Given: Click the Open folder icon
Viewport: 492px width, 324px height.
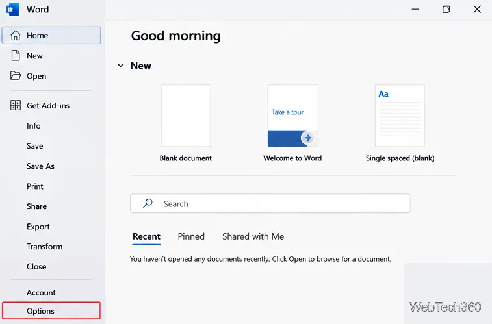Looking at the screenshot, I should [x=16, y=76].
